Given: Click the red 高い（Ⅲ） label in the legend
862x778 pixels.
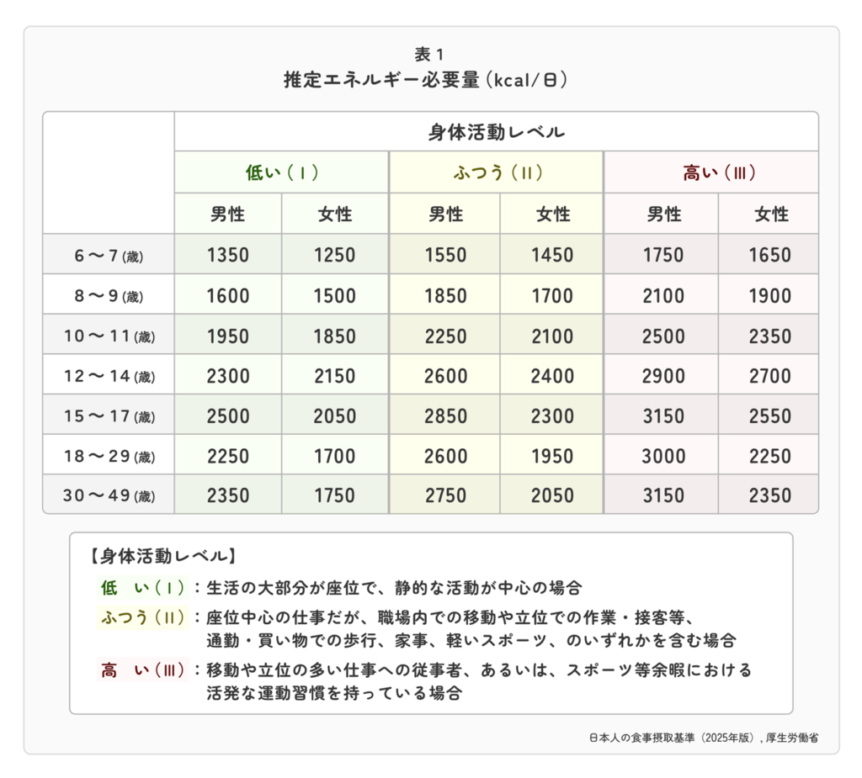Looking at the screenshot, I should [143, 670].
